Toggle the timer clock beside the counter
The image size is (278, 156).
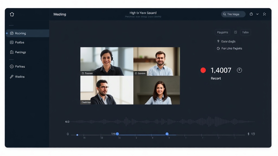click(x=239, y=70)
